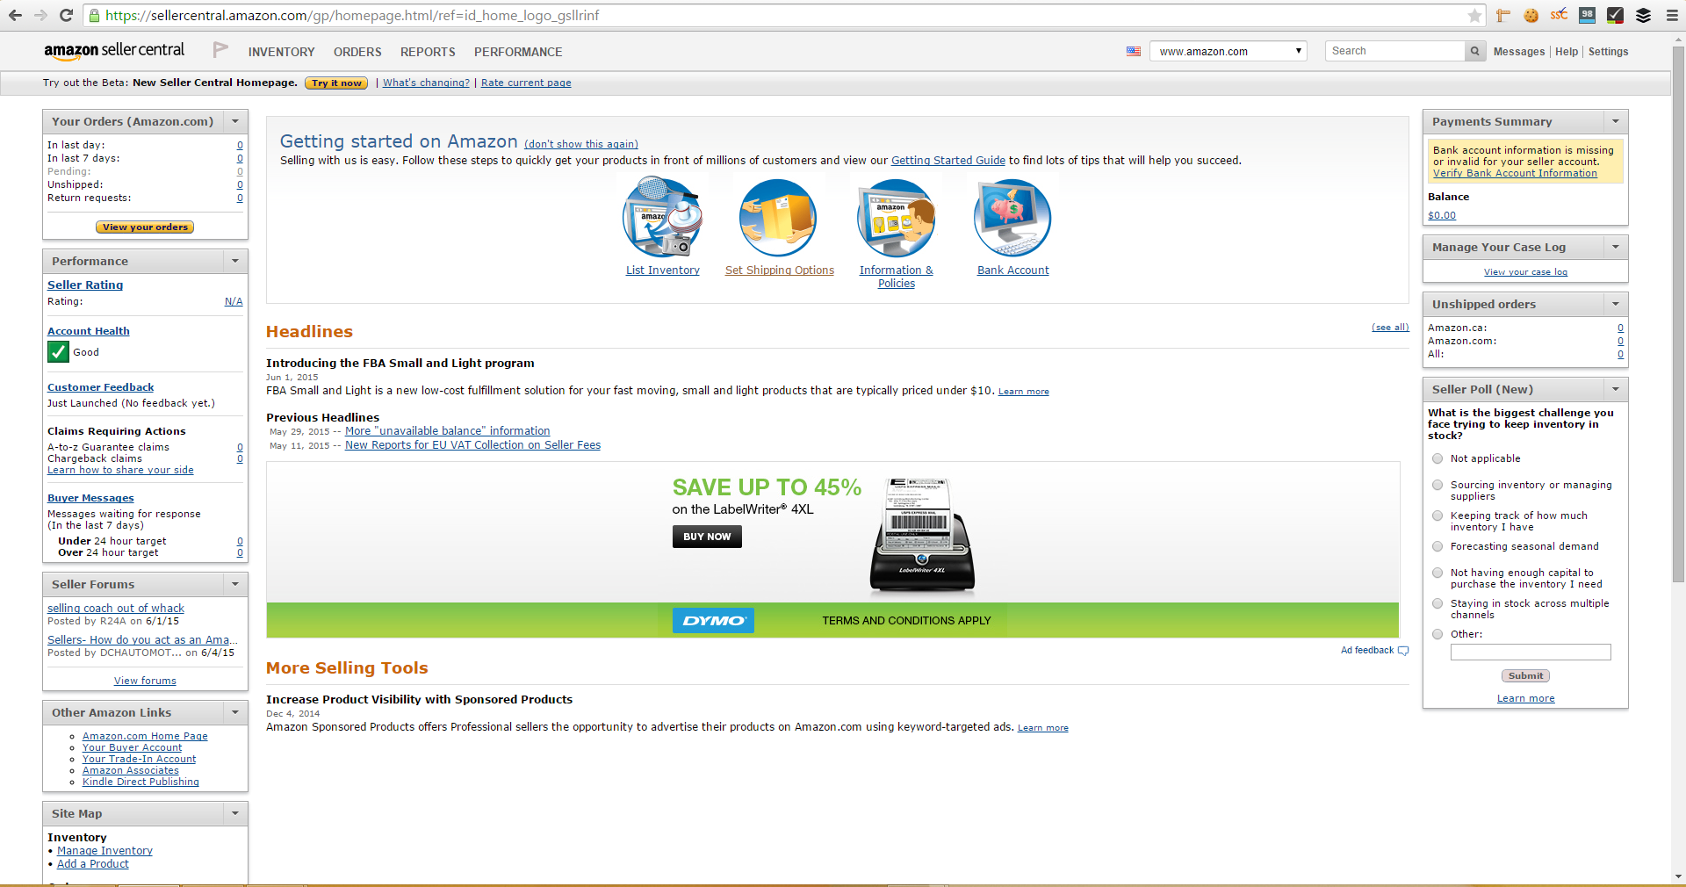Collapse the Seller Poll widget arrow

1616,389
